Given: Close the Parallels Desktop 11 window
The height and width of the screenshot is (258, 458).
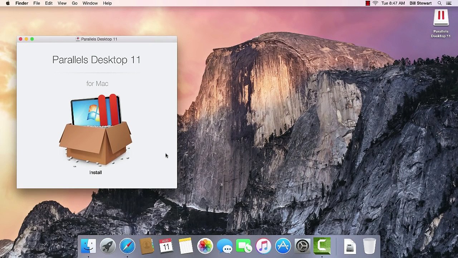Looking at the screenshot, I should 21,39.
